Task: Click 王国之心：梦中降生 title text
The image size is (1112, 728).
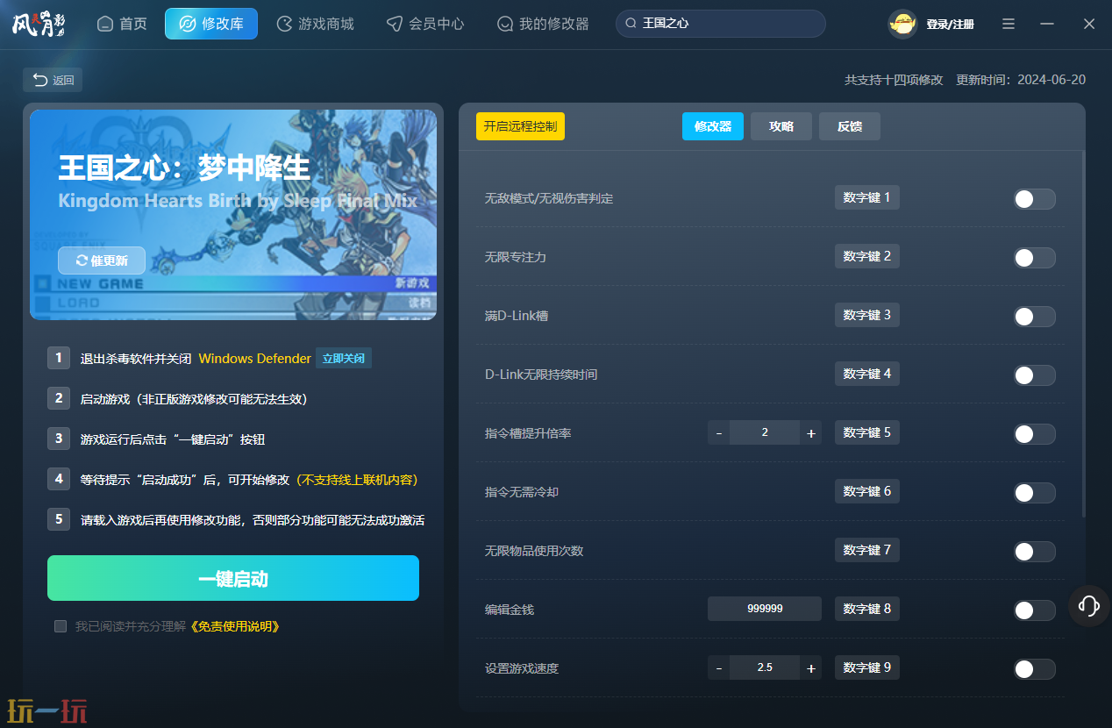Action: [x=184, y=167]
